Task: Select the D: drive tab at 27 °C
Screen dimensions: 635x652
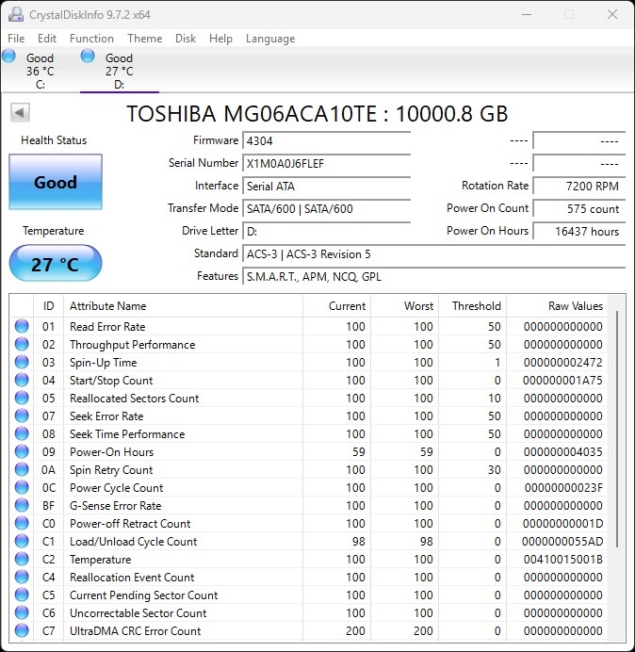Action: point(119,71)
